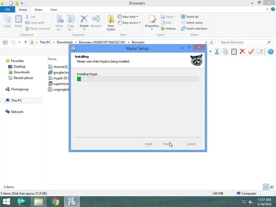Screen dimensions: 276x207
Task: Open the File menu tab
Action: click(x=8, y=9)
